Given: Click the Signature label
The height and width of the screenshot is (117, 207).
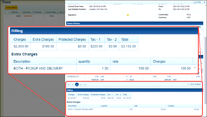Looking at the screenshot, I should (x=72, y=15).
